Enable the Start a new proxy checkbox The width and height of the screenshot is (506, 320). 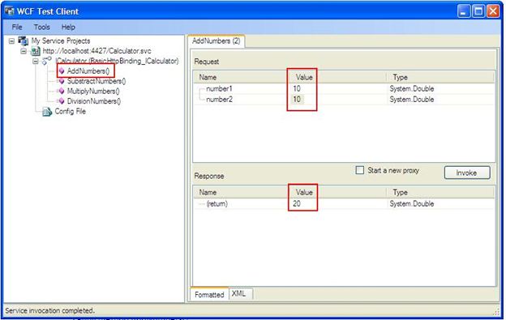tap(360, 170)
